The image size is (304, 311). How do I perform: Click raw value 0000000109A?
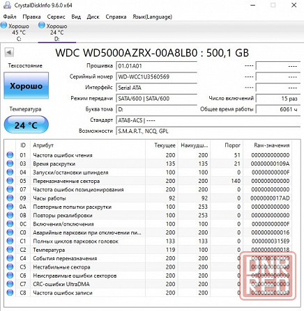pyautogui.click(x=270, y=164)
